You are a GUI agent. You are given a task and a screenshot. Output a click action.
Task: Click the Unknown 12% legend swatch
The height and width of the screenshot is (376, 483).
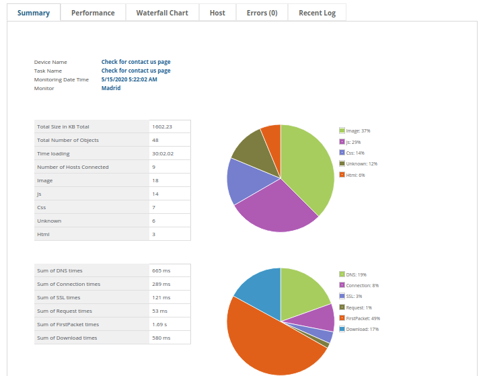342,163
